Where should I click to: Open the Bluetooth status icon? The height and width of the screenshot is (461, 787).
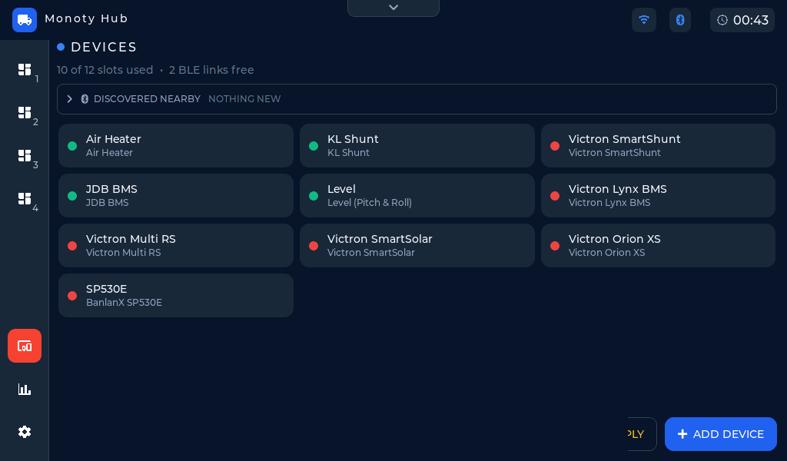point(680,20)
